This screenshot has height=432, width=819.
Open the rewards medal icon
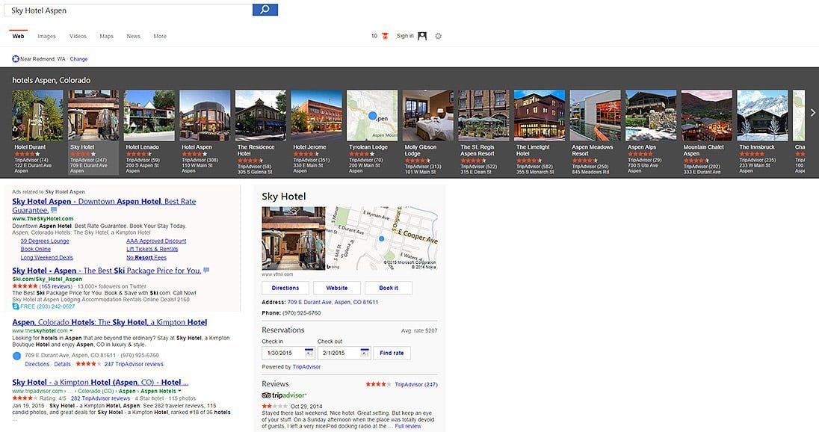[386, 36]
